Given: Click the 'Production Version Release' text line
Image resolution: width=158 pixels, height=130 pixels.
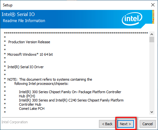Looking at the screenshot, I should [x=29, y=42].
